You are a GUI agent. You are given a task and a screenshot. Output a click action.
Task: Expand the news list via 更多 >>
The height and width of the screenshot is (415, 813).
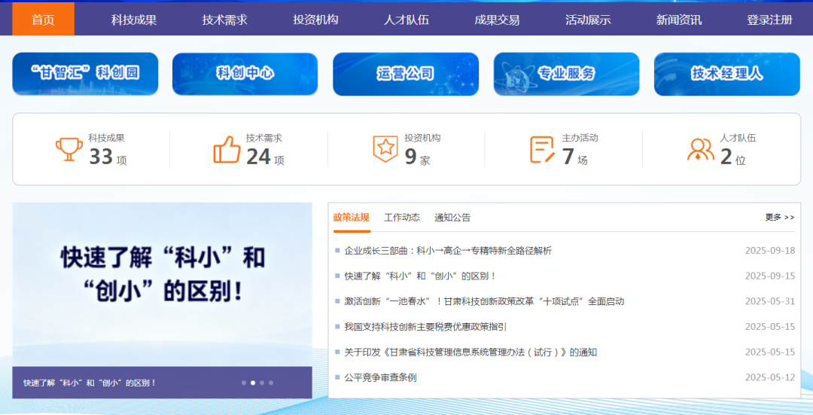(x=779, y=218)
